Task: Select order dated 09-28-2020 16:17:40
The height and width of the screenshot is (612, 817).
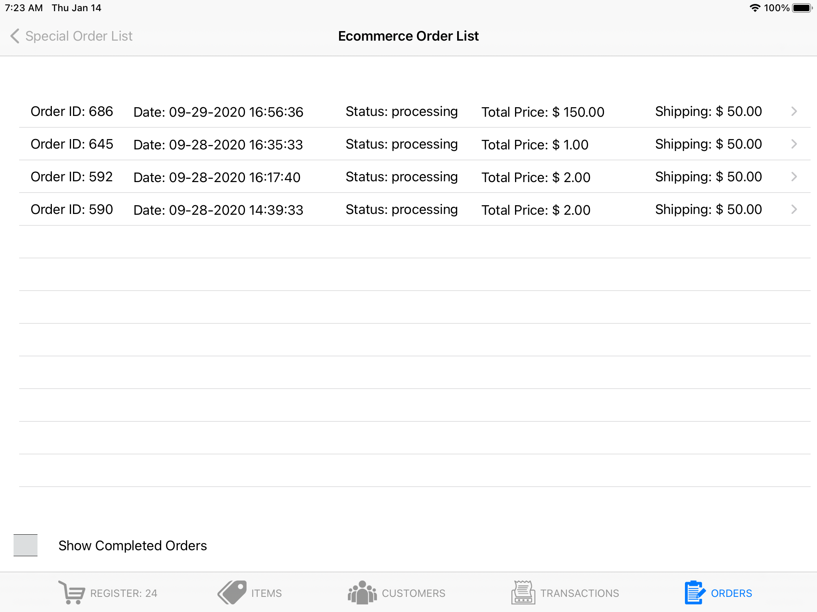Action: coord(217,177)
